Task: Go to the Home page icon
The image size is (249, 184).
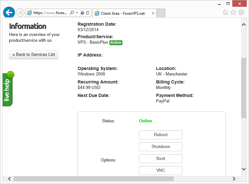Action: [226, 13]
